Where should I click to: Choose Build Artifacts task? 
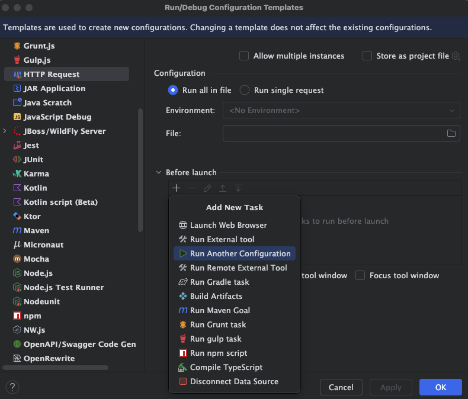(235, 296)
